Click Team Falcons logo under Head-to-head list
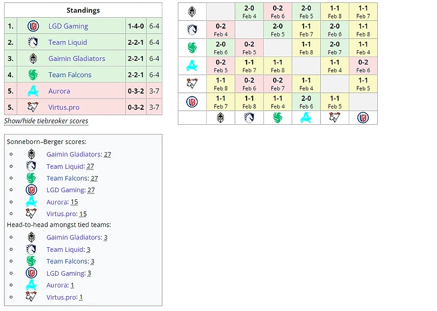 pyautogui.click(x=31, y=261)
